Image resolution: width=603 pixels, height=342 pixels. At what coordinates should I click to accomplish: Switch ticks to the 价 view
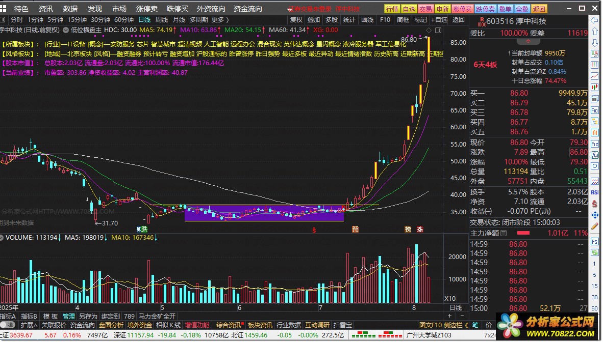(x=489, y=325)
